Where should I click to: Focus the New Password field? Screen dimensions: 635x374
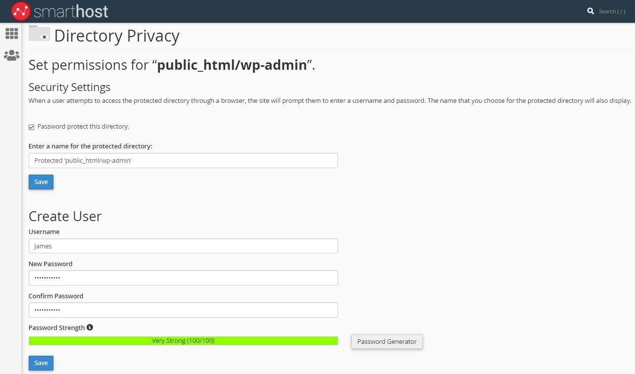pyautogui.click(x=183, y=278)
